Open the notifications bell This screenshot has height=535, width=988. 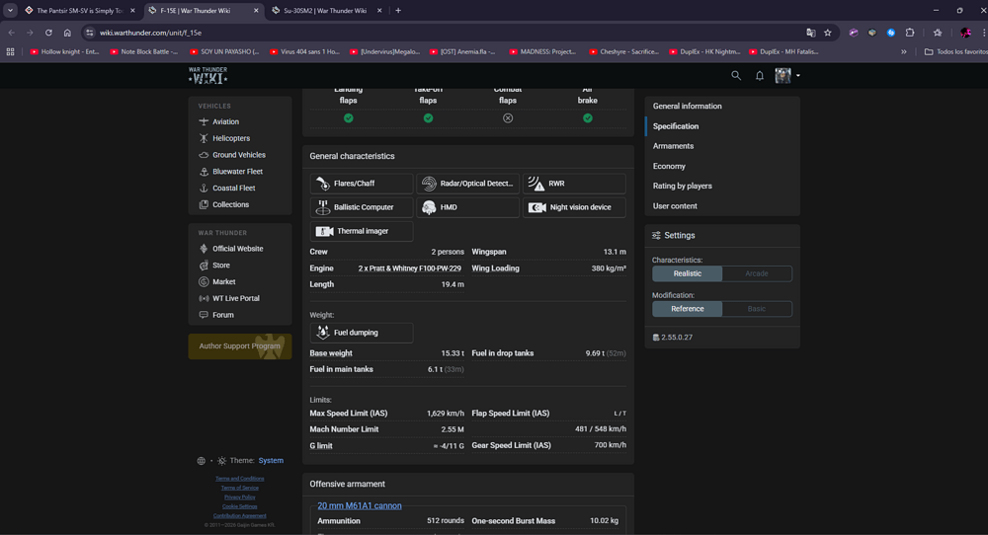pos(760,75)
